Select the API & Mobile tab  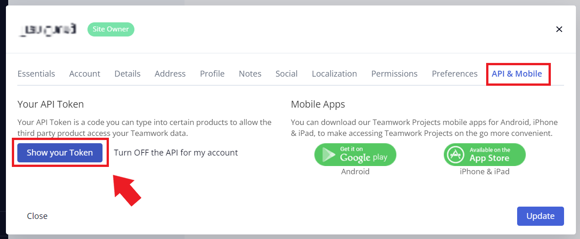tap(517, 74)
